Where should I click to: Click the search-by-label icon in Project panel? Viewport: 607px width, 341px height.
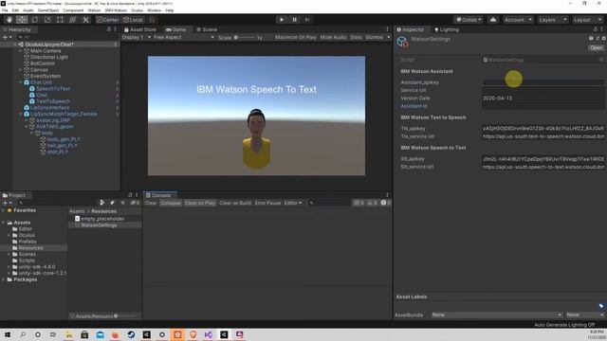point(112,203)
